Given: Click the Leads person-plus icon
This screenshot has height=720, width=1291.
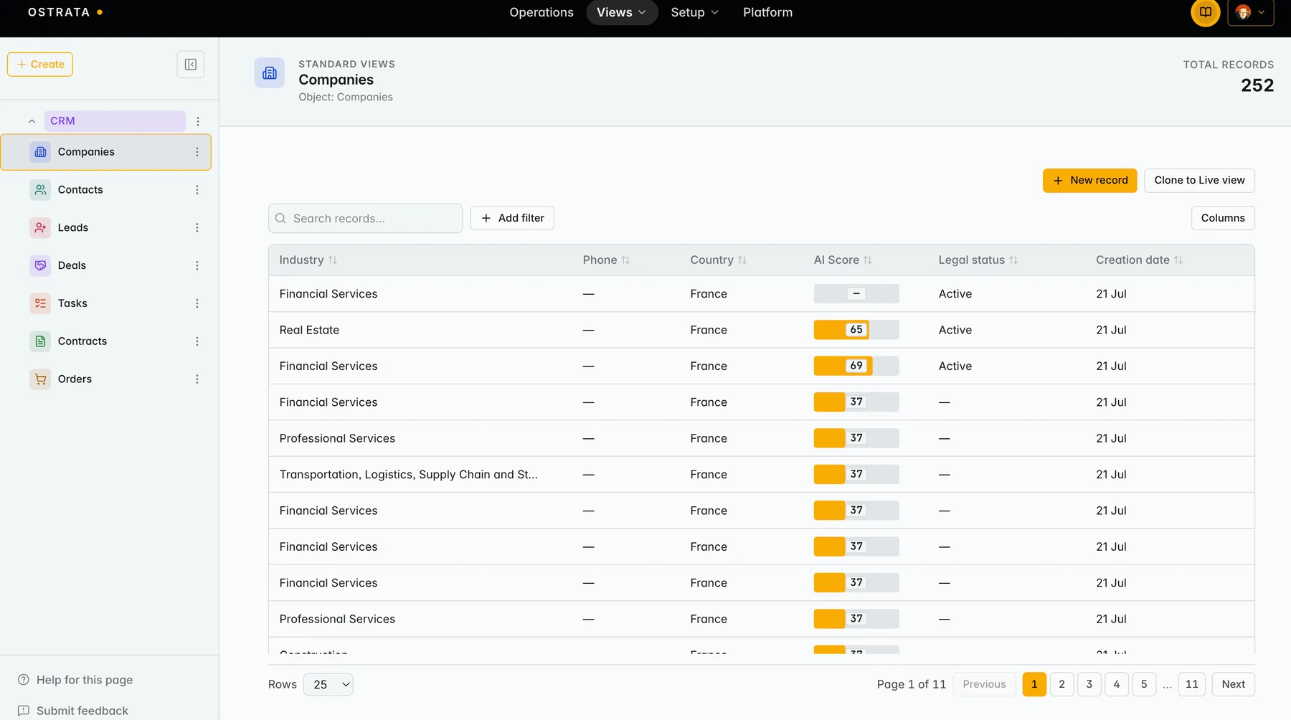Looking at the screenshot, I should [40, 228].
